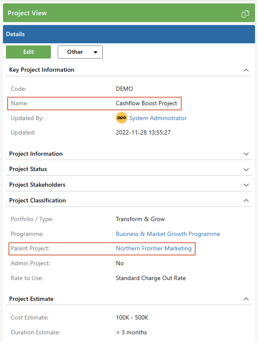
Task: Click the System Administrator avatar icon
Action: (x=121, y=118)
